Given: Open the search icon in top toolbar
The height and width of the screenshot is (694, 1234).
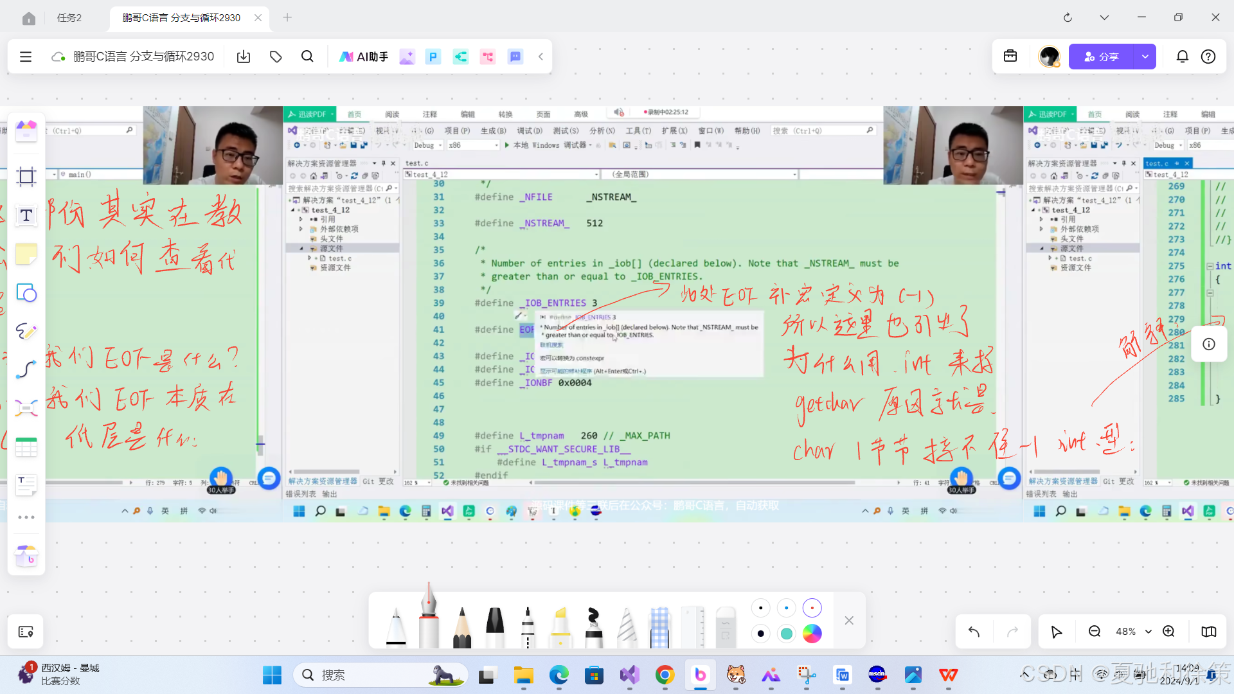Looking at the screenshot, I should (307, 57).
